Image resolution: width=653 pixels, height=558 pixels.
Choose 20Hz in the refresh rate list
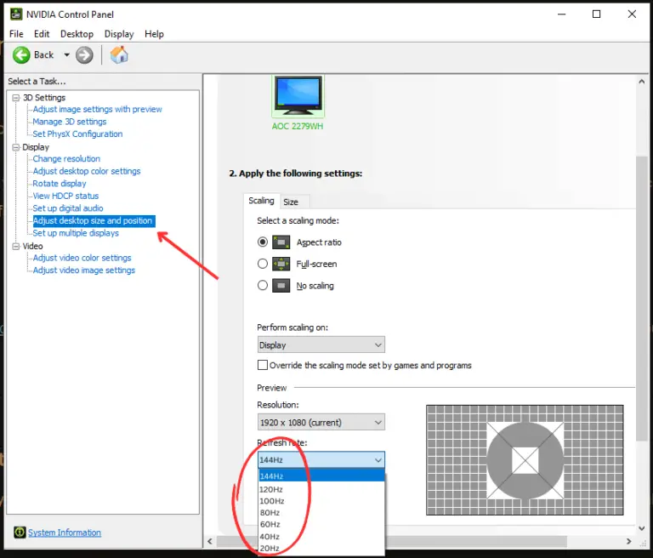click(x=321, y=548)
